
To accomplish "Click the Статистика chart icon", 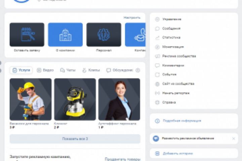I will tap(157, 38).
